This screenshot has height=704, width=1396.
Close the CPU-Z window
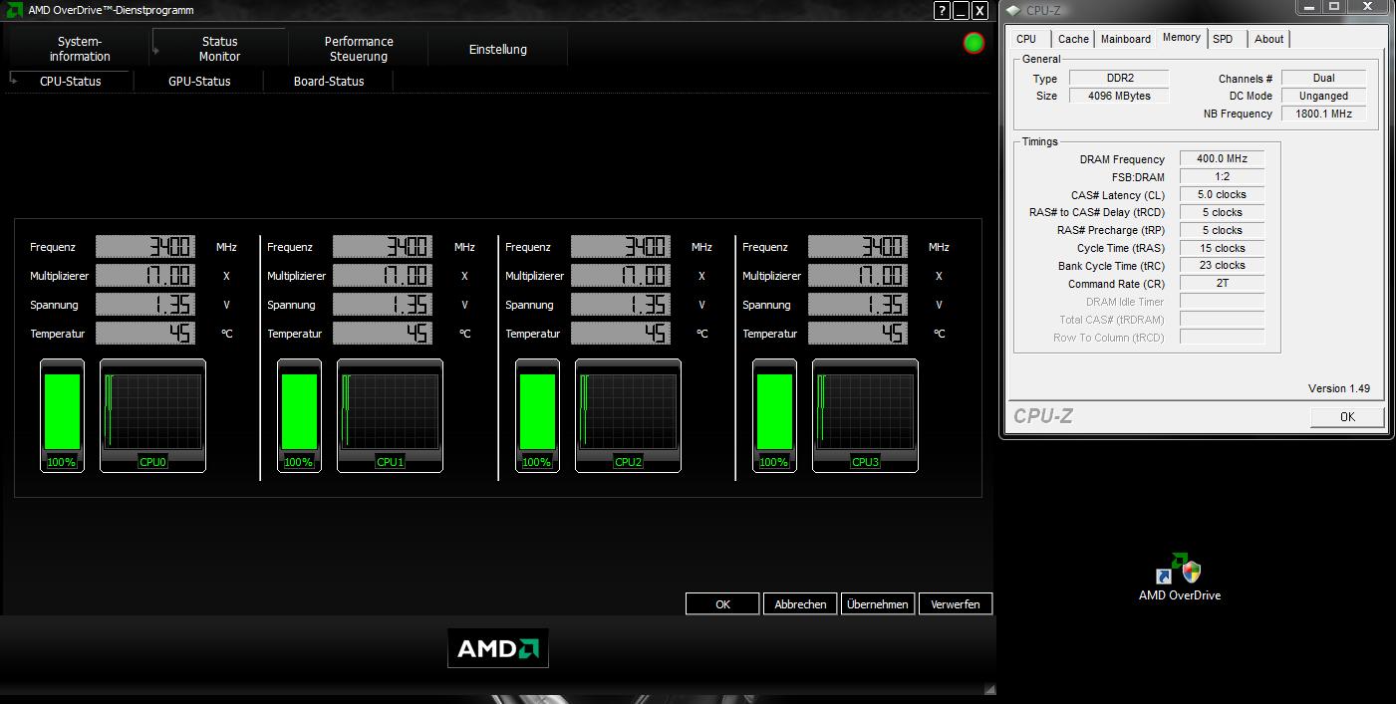click(x=1366, y=6)
